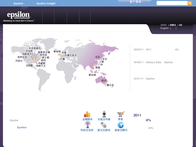This screenshot has width=196, height=147.
Task: Switch region to US
Action: pyautogui.click(x=181, y=25)
